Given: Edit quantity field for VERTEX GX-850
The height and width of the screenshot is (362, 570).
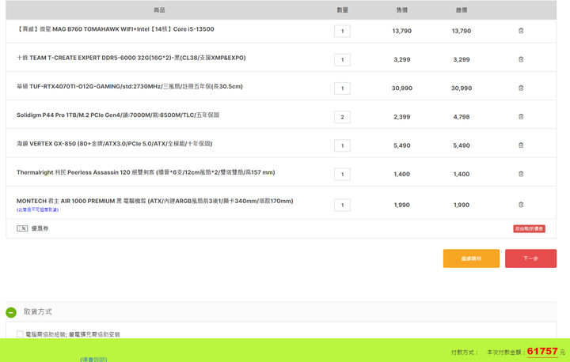Looking at the screenshot, I should click(342, 146).
